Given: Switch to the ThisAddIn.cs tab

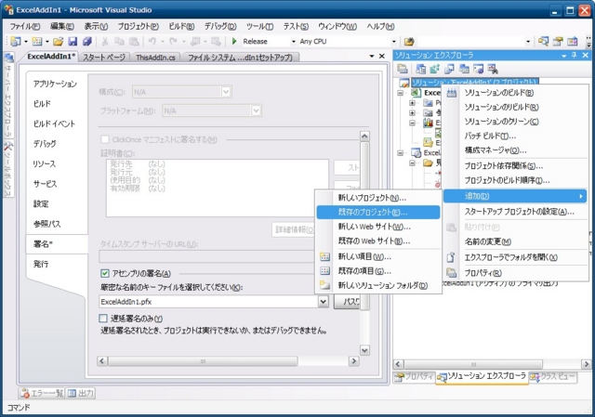Looking at the screenshot, I should (x=155, y=58).
